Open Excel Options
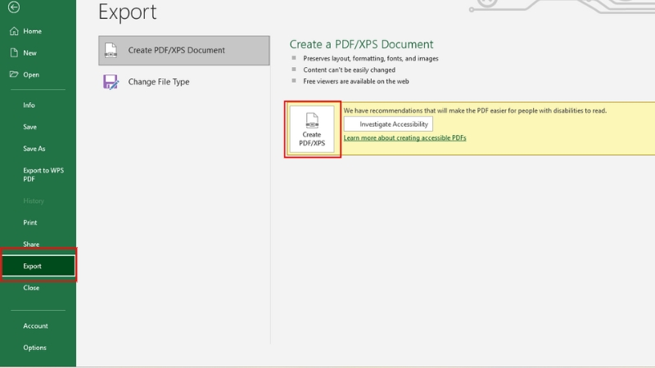 coord(34,348)
